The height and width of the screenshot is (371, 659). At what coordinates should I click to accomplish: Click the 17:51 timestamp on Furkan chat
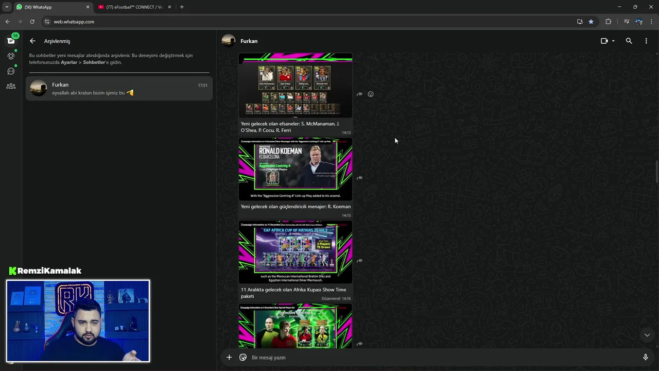(x=203, y=86)
